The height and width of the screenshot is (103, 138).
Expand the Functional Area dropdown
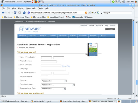click(x=58, y=85)
